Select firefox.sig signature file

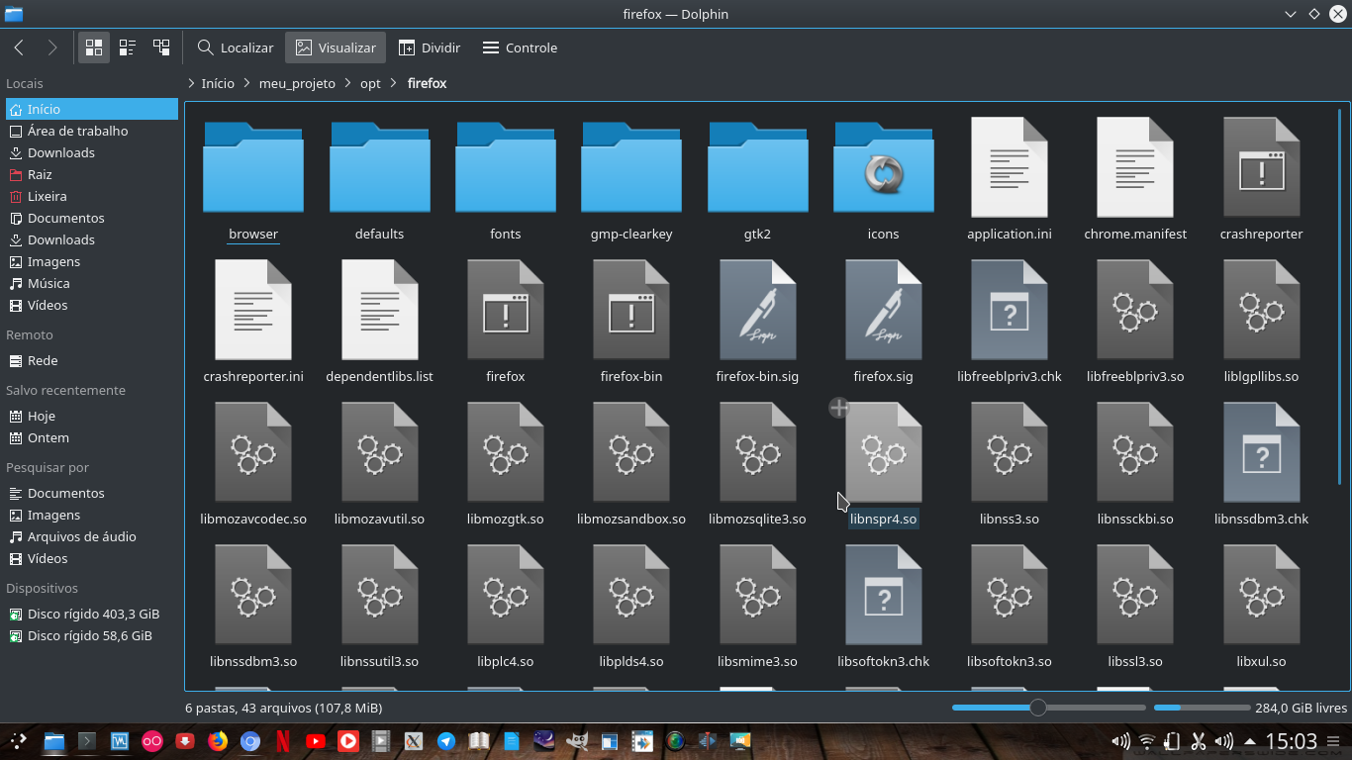click(x=883, y=310)
